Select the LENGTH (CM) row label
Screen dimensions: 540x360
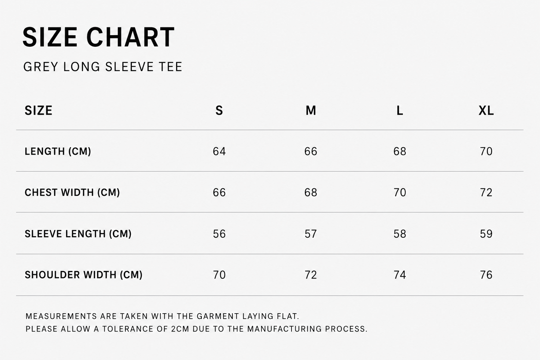tap(58, 151)
